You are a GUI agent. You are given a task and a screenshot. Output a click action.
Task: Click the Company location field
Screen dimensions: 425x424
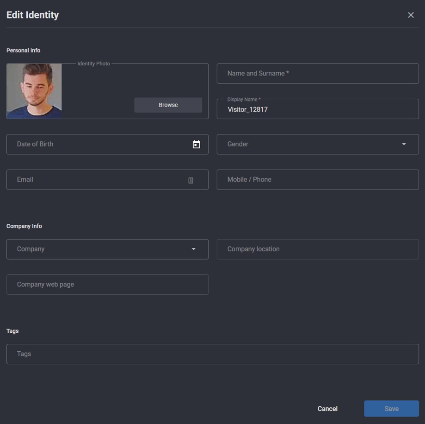pos(318,249)
